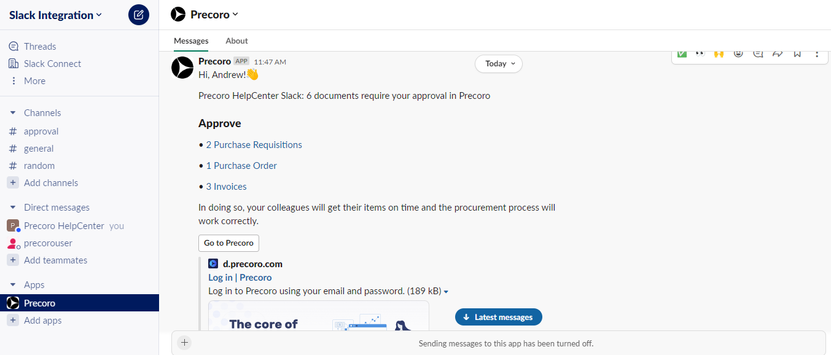831x355 pixels.
Task: Click the compose new message icon
Action: 139,15
